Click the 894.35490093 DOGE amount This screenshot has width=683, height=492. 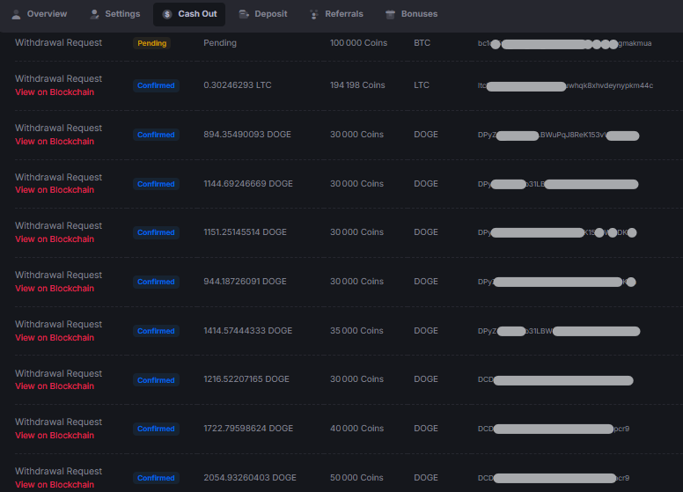click(x=247, y=134)
